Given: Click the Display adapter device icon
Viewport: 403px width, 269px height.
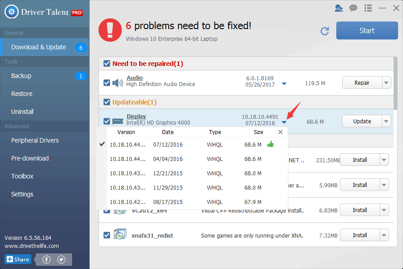Looking at the screenshot, I should point(117,121).
